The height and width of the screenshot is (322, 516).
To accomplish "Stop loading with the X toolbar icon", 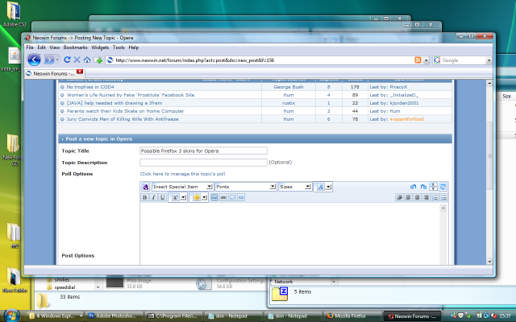I will pos(77,60).
